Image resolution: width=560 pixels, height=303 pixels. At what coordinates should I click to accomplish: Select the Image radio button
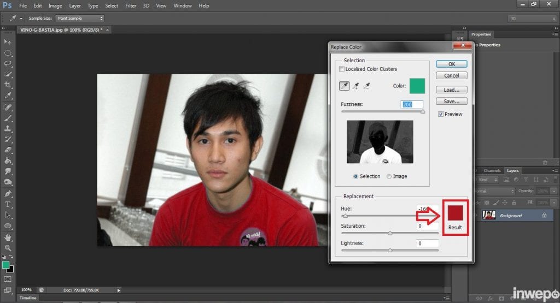[x=389, y=176]
